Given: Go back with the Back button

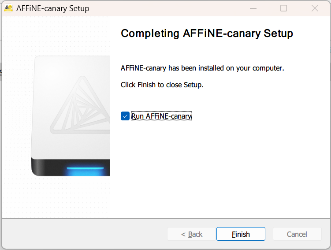Looking at the screenshot, I should pyautogui.click(x=191, y=234).
